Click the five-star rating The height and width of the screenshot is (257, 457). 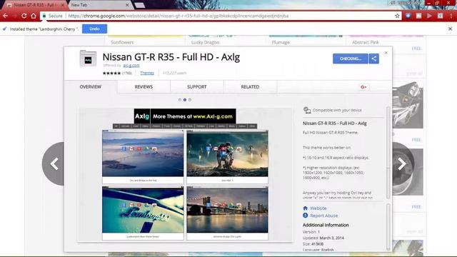coord(111,73)
